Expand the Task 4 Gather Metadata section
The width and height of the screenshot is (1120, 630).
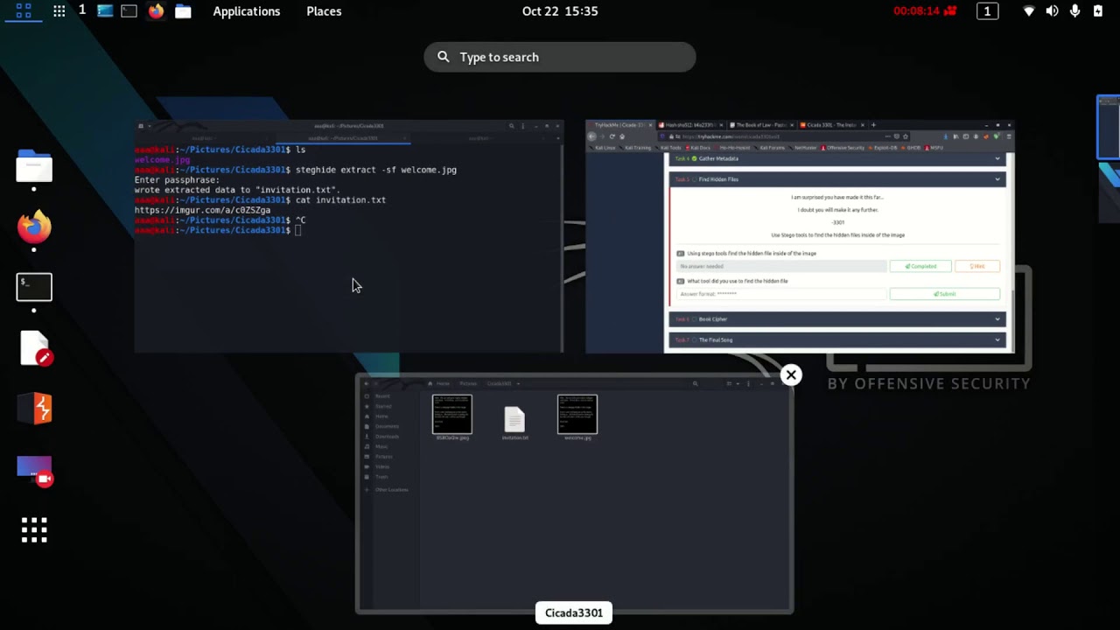pos(837,158)
